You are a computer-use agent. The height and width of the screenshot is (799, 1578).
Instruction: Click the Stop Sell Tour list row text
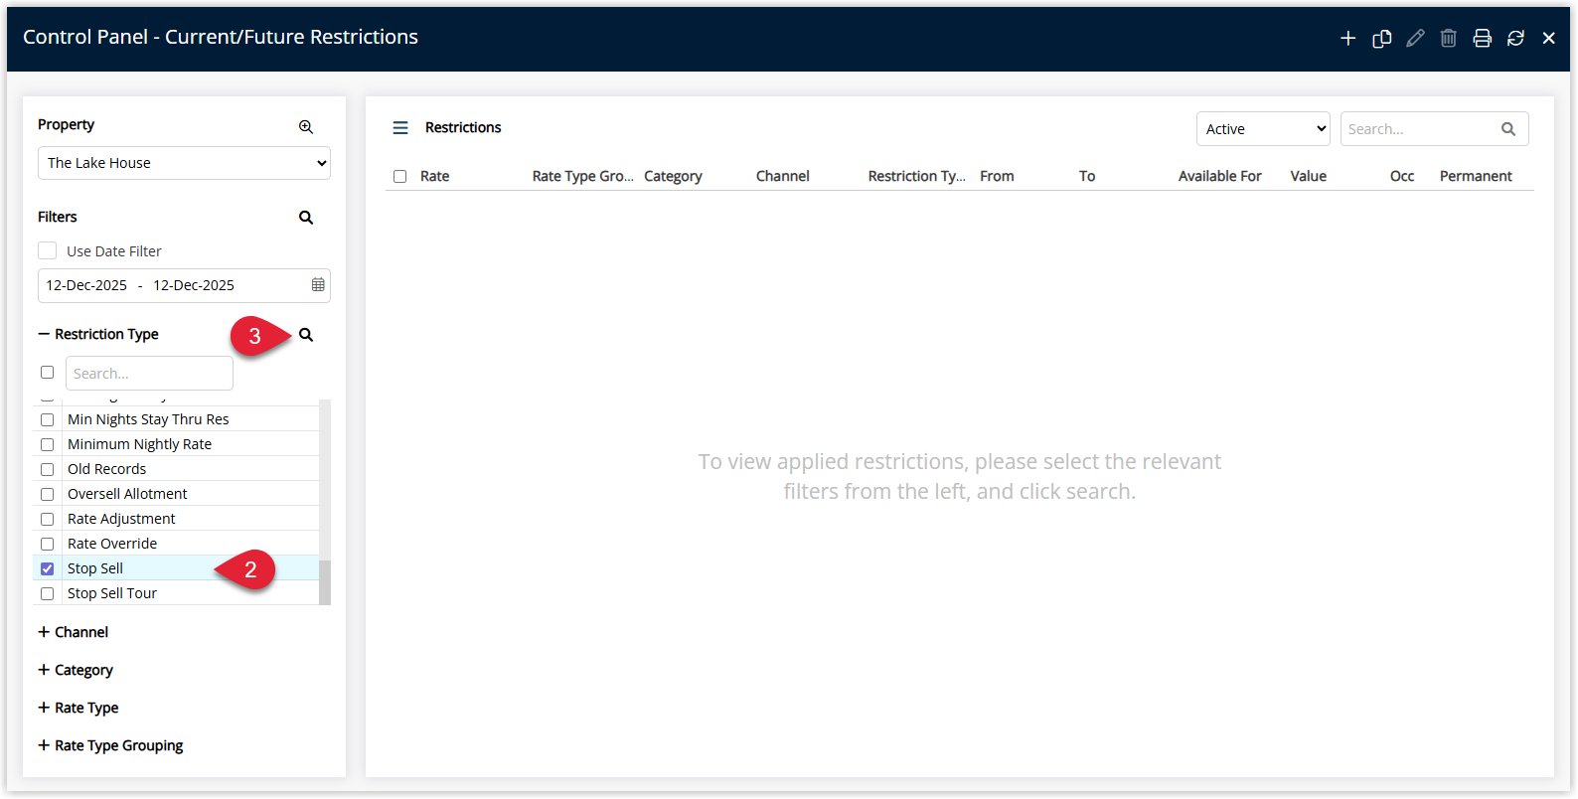coord(112,593)
